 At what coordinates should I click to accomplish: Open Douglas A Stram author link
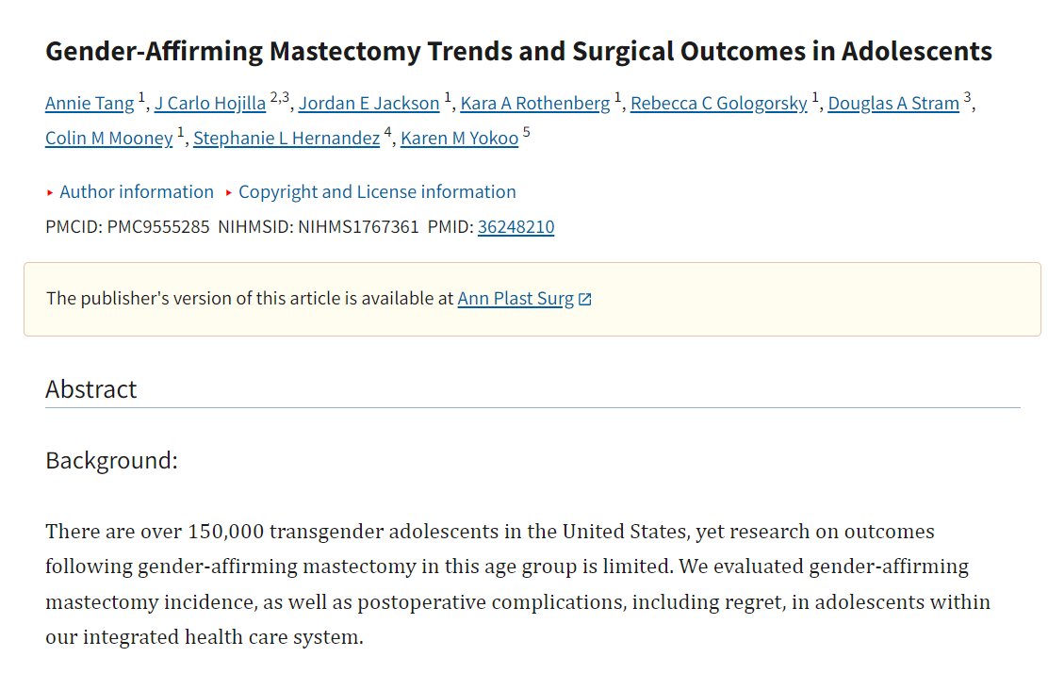coord(893,104)
